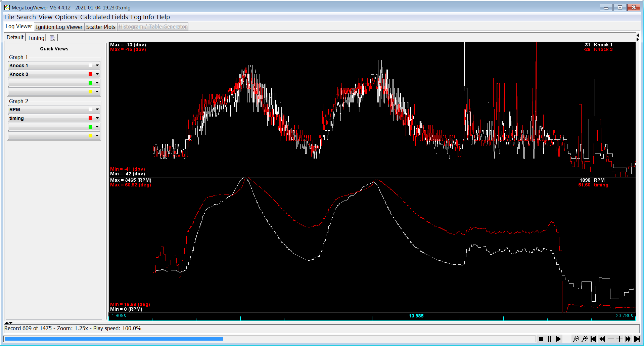Add a new quick view tab
This screenshot has height=346, width=644.
[x=52, y=38]
